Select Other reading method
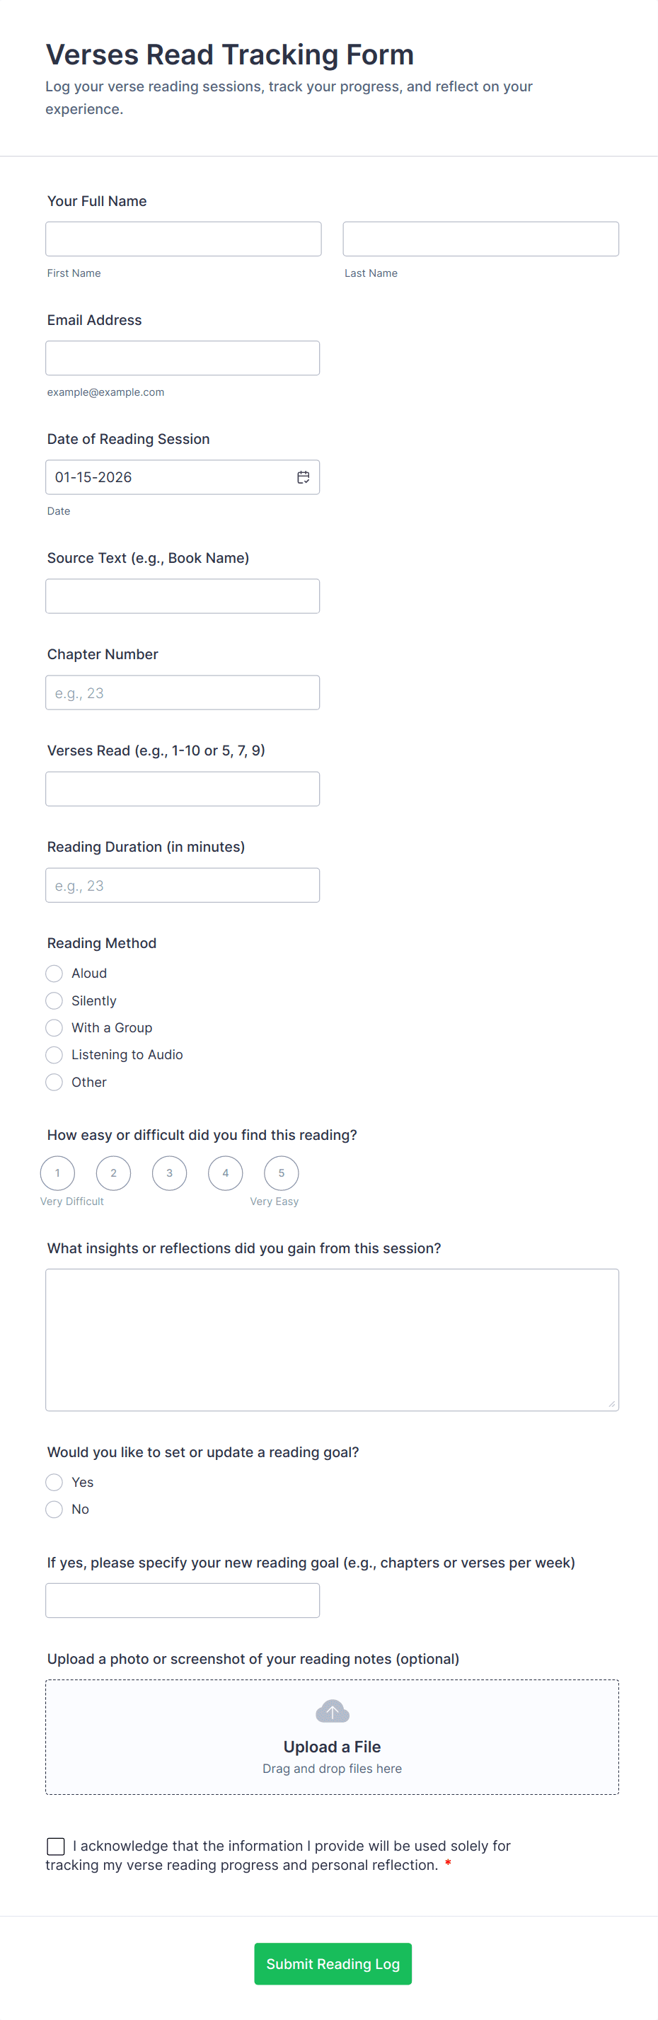Image resolution: width=658 pixels, height=2020 pixels. (54, 1082)
